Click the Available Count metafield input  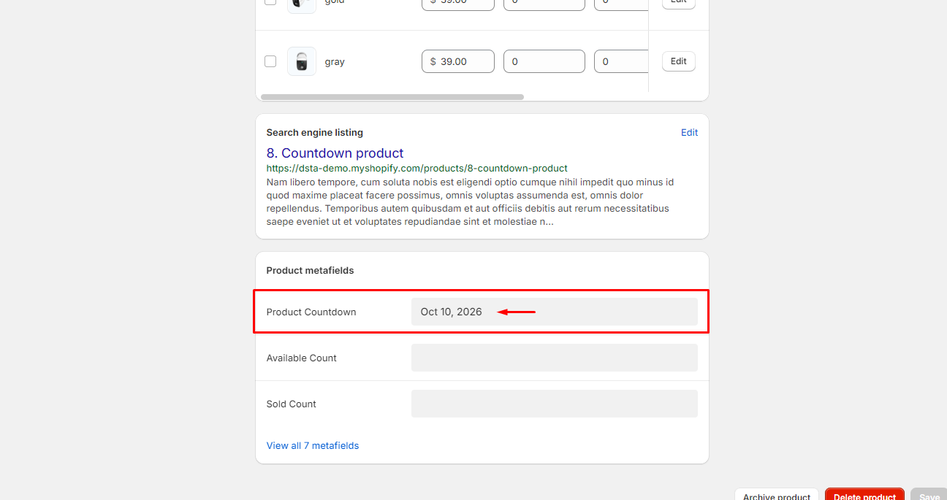(554, 358)
